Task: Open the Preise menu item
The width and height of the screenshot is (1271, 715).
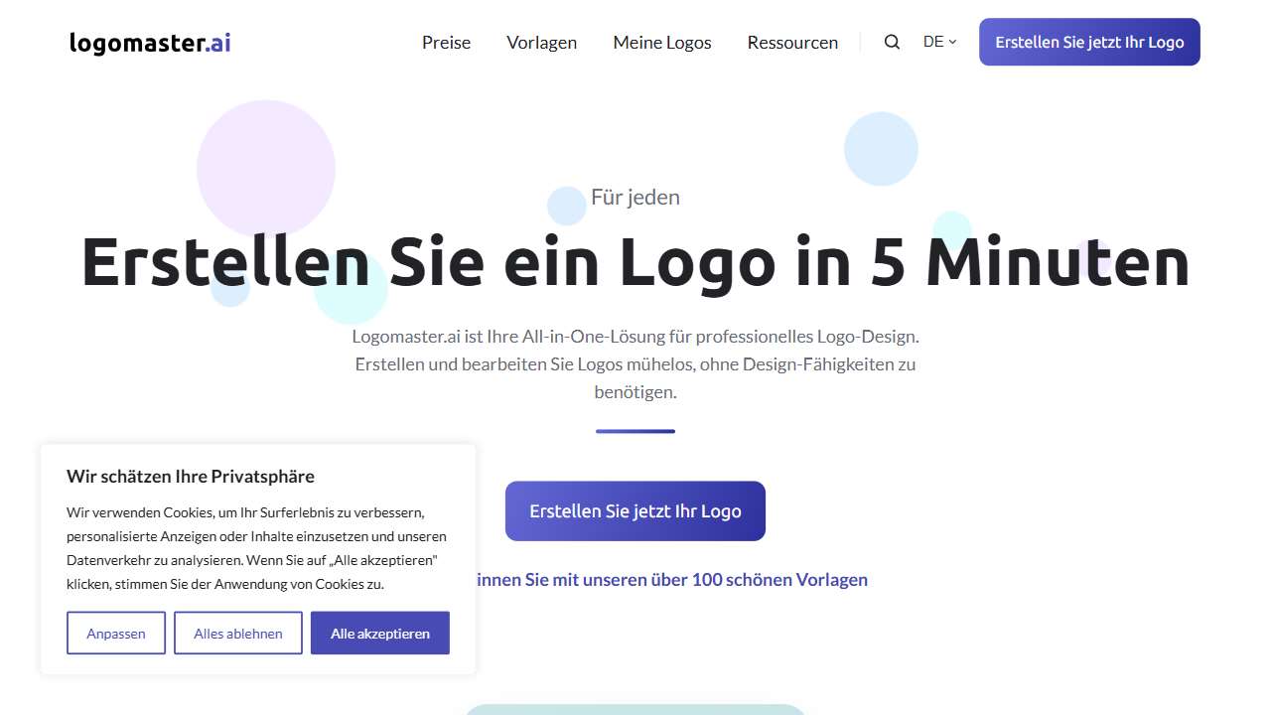Action: [x=446, y=42]
